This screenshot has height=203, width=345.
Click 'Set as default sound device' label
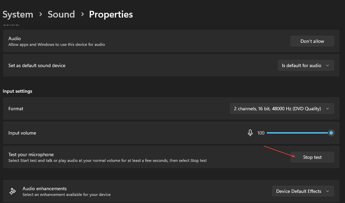(x=37, y=65)
